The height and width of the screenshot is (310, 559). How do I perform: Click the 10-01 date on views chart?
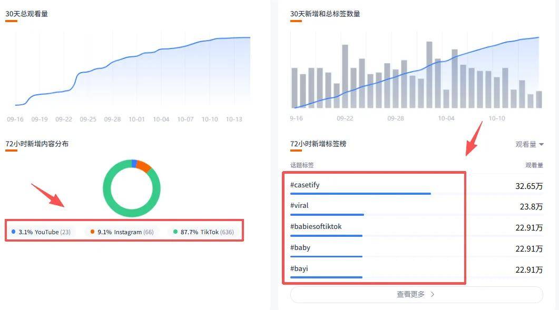coord(136,119)
